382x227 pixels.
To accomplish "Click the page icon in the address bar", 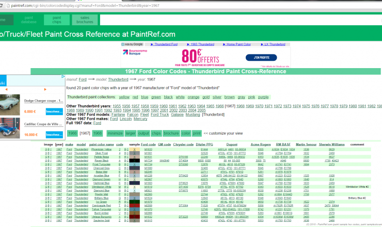I will (8, 5).
